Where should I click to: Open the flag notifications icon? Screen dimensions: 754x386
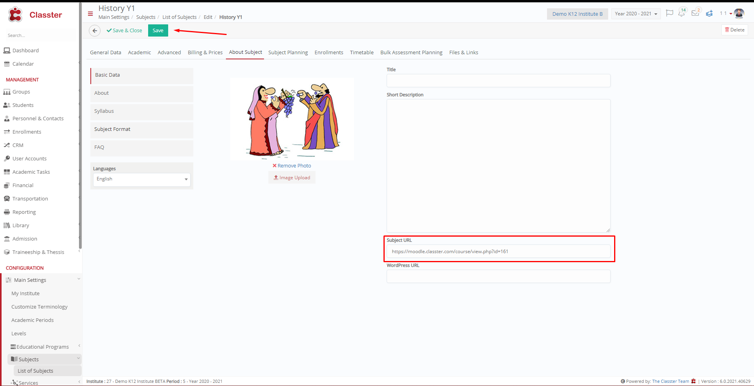pos(670,13)
